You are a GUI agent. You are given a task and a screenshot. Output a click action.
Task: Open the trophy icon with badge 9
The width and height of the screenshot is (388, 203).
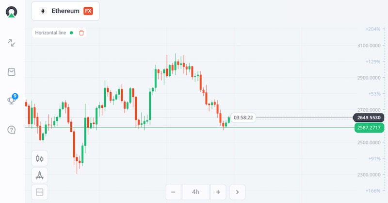12,101
